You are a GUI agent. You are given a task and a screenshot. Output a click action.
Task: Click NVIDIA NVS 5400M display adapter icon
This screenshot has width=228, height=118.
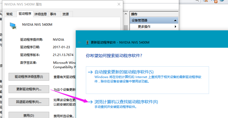[13, 26]
